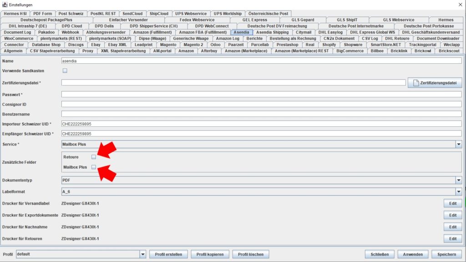Switch to the Proxy tab
Screen dimensions: 466x262
click(x=88, y=51)
